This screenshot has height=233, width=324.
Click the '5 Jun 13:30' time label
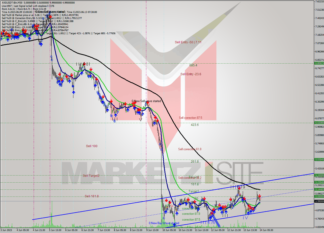55,230
